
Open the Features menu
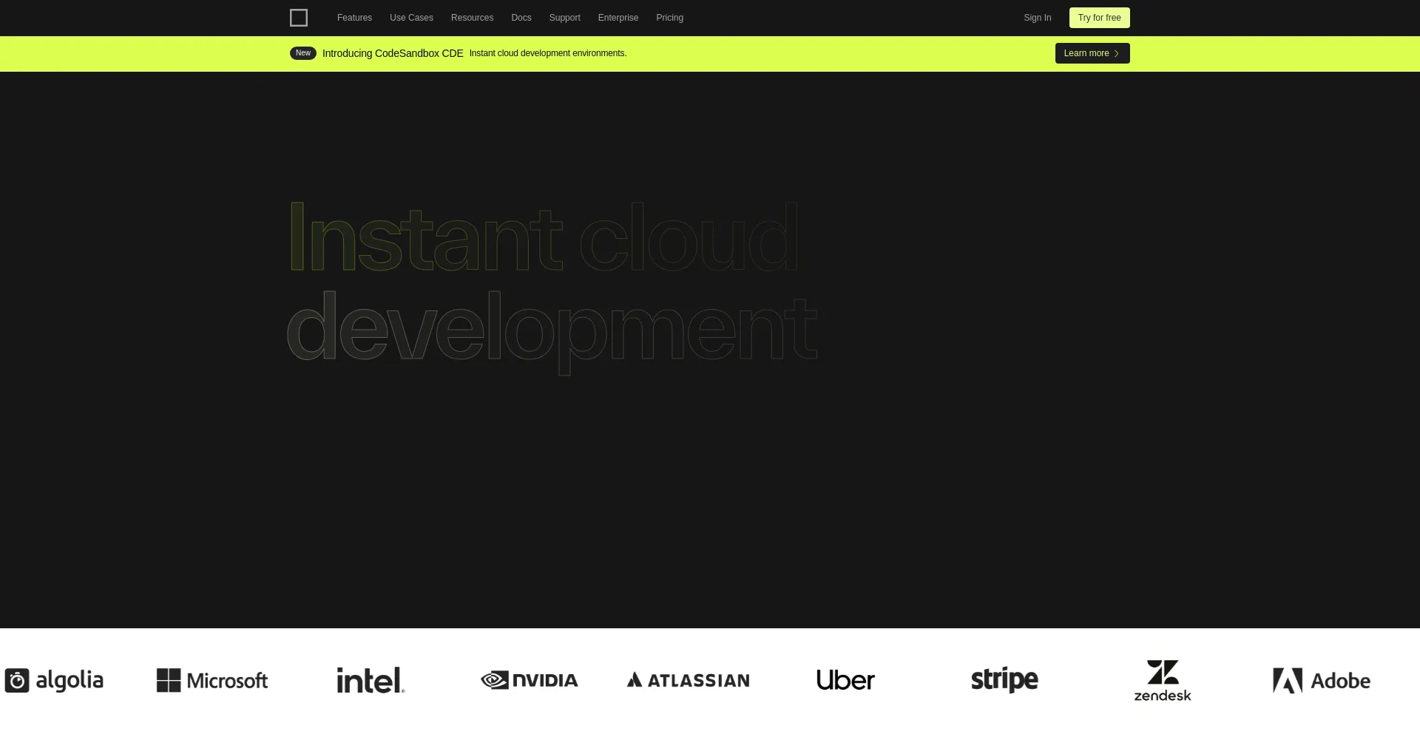click(x=354, y=17)
